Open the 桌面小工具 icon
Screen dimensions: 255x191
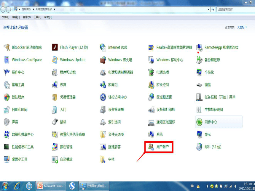tap(7, 159)
